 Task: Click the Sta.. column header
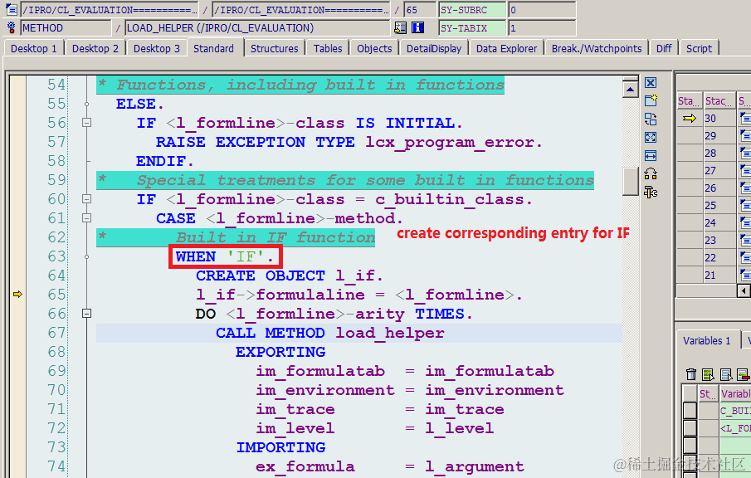click(690, 100)
